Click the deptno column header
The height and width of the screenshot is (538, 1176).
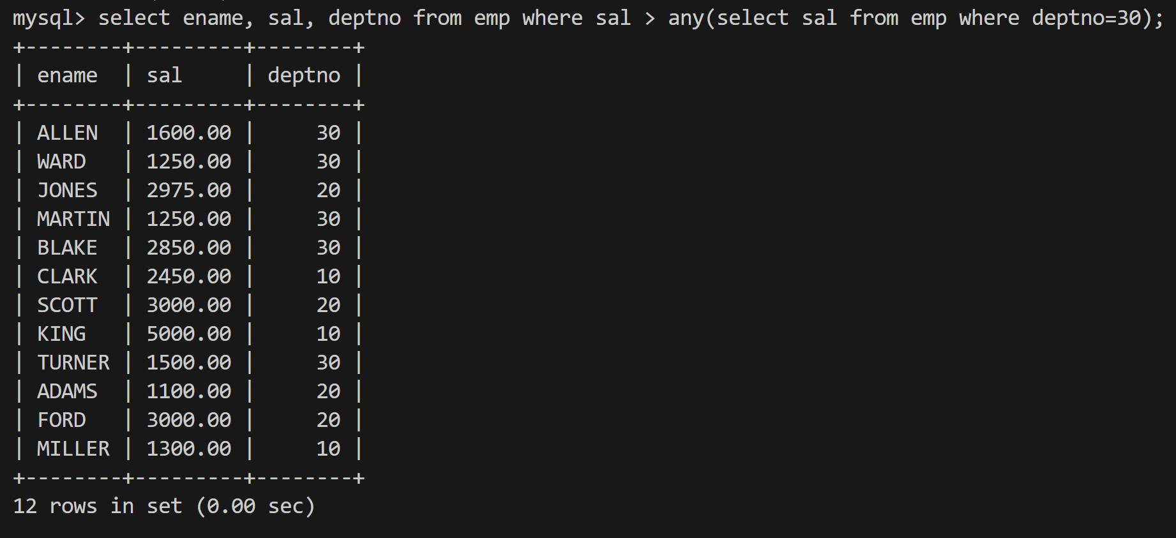tap(304, 76)
